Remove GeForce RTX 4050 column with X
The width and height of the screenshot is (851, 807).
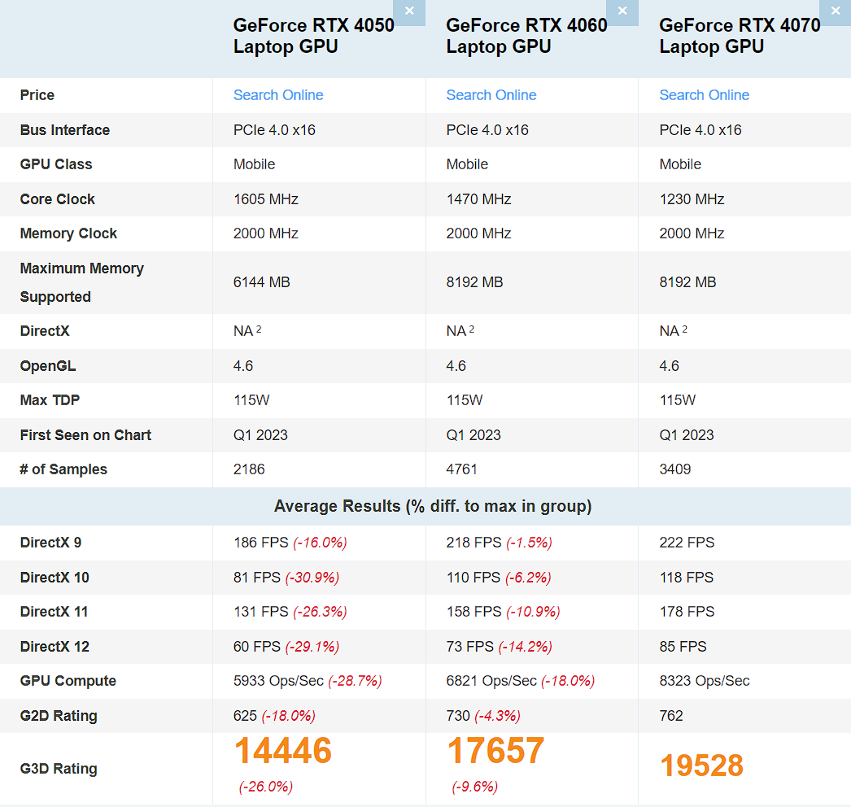[x=409, y=11]
